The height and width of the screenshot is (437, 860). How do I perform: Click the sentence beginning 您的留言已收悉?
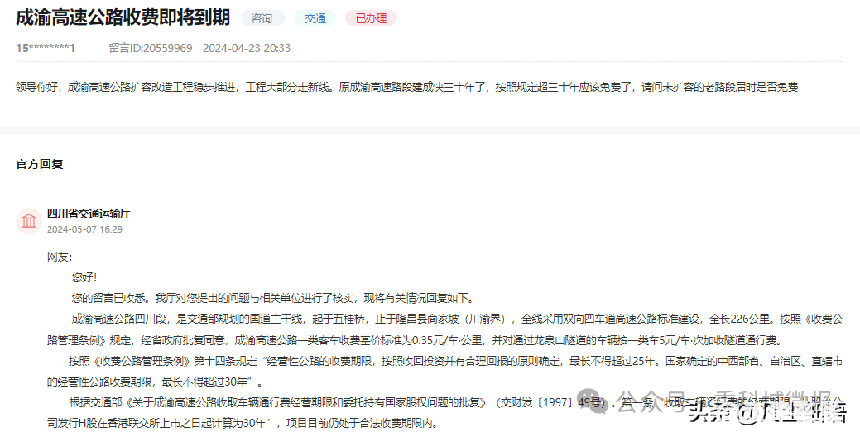pos(272,298)
